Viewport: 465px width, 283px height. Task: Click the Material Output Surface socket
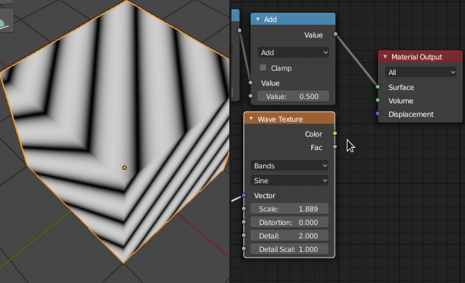tap(378, 87)
